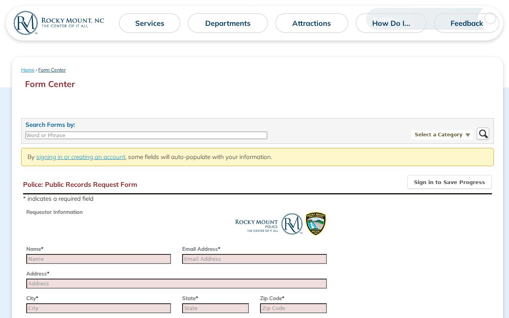The width and height of the screenshot is (509, 318).
Task: Click the Rocky Mount Police logo image
Action: tap(281, 224)
